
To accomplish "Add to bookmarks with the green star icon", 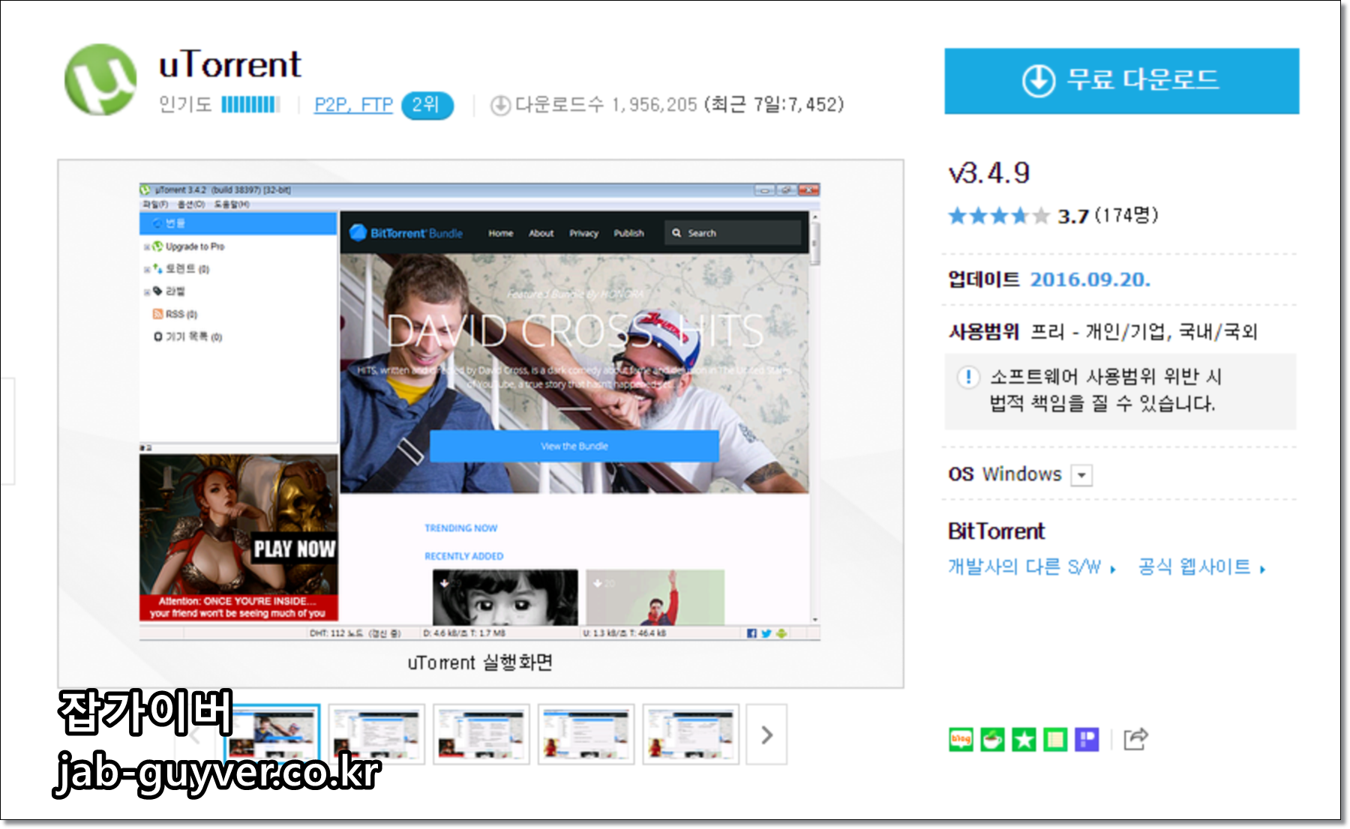I will 1024,740.
